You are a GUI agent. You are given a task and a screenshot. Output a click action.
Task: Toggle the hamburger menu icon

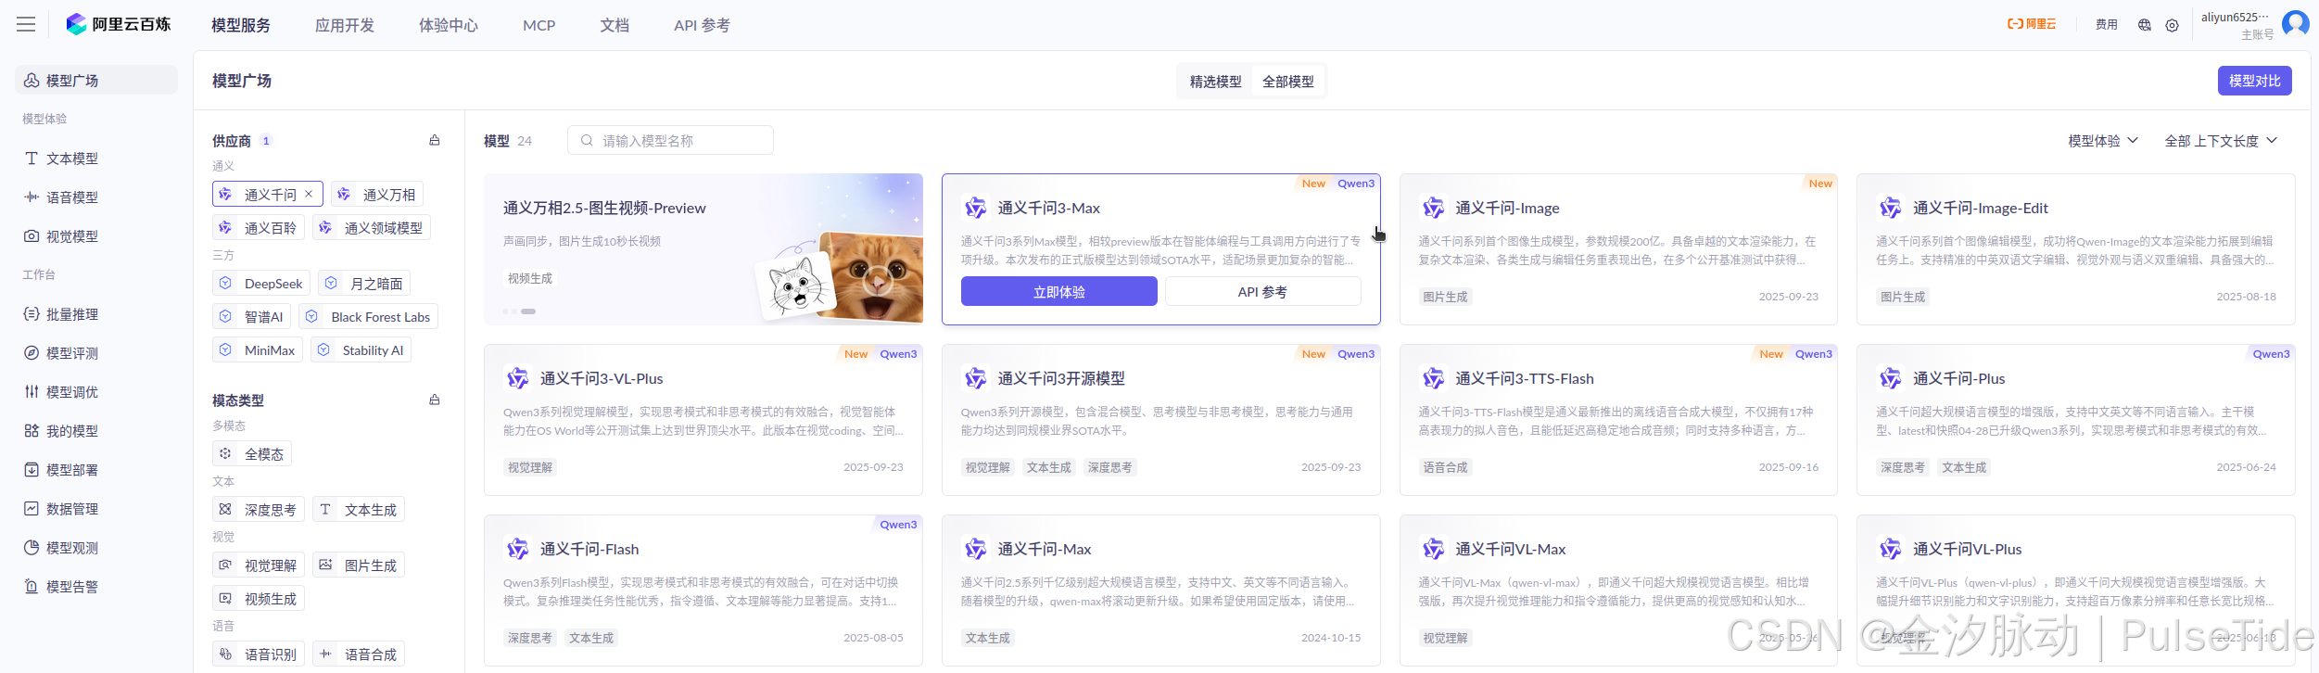point(26,25)
